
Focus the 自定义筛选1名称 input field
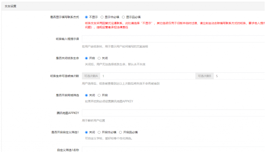(x=173, y=149)
